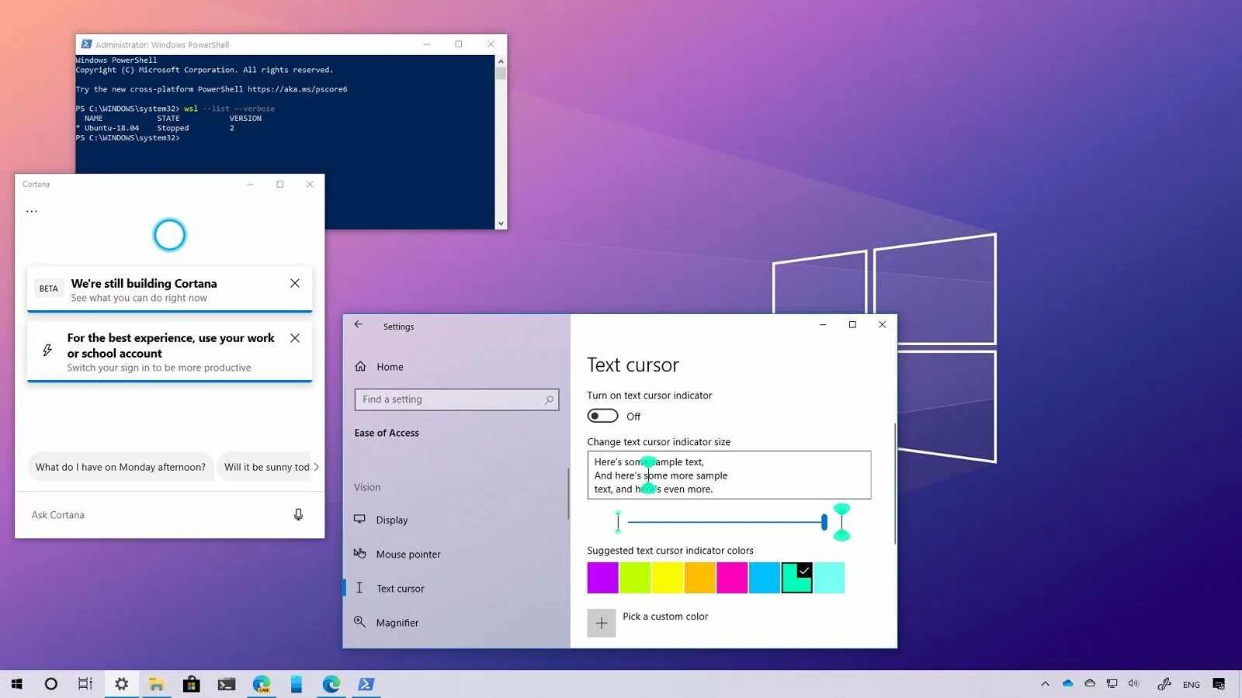The width and height of the screenshot is (1242, 698).
Task: Click the plus to pick a custom color
Action: (x=602, y=623)
